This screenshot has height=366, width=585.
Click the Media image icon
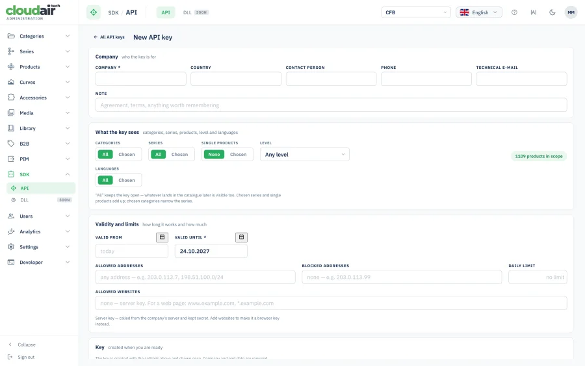[11, 112]
